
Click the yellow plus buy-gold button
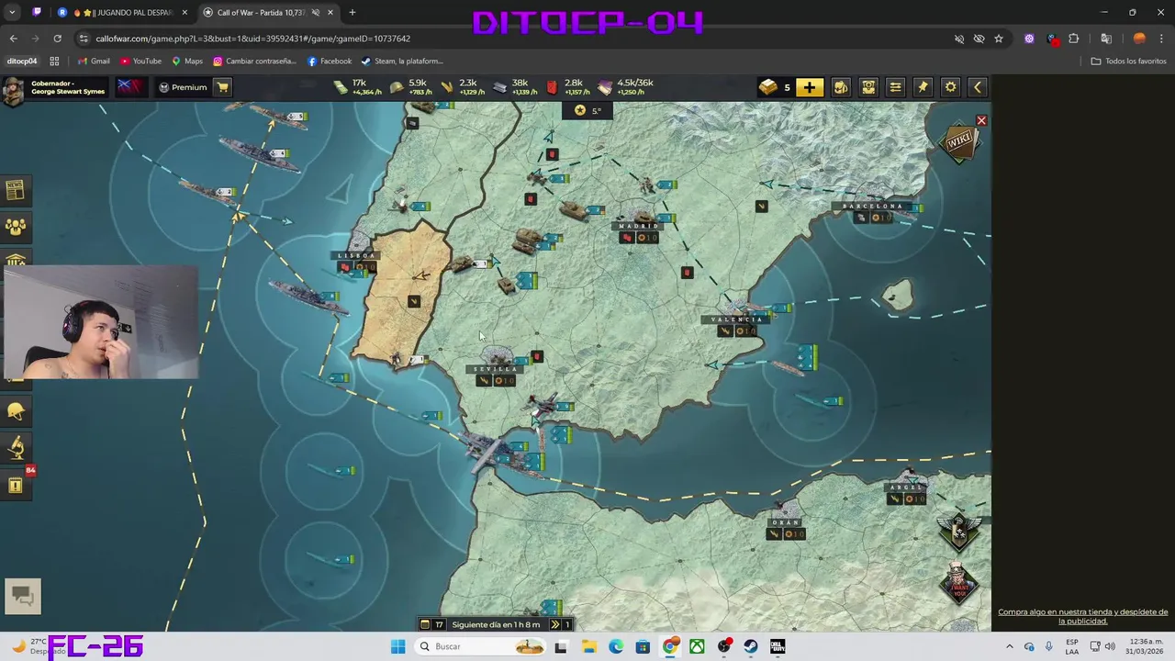click(809, 87)
